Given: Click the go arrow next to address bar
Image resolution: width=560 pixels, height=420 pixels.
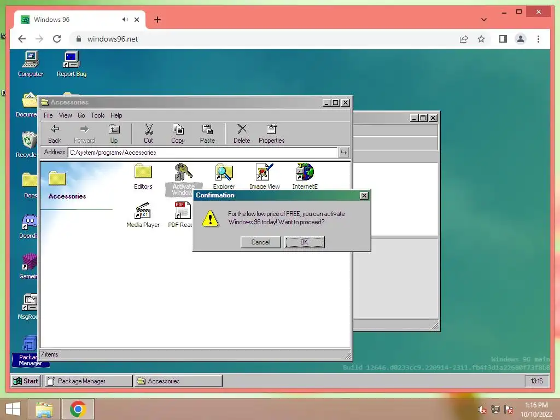Looking at the screenshot, I should pos(343,153).
